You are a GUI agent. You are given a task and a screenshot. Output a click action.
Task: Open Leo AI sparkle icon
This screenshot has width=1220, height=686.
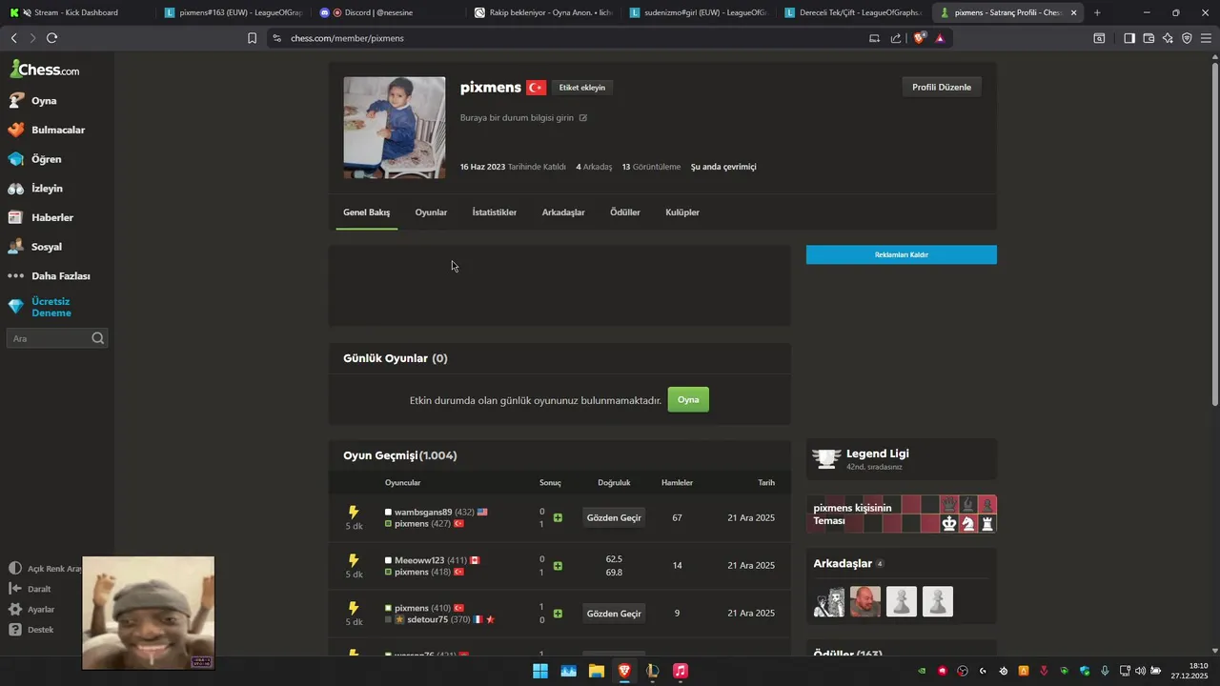coord(1168,38)
